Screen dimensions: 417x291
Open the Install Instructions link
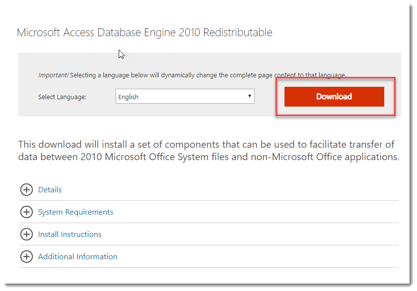(x=69, y=234)
